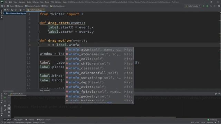Toggle the Python Console tool window button
This screenshot has width=221, height=124.
pos(44,120)
